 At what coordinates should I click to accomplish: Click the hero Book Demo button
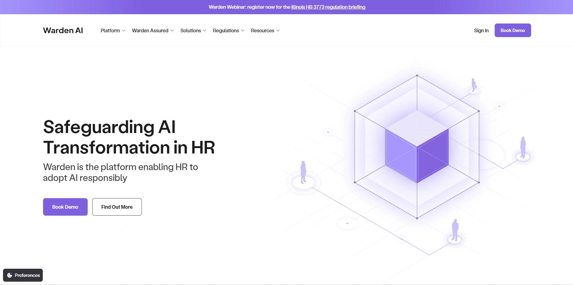(x=65, y=207)
